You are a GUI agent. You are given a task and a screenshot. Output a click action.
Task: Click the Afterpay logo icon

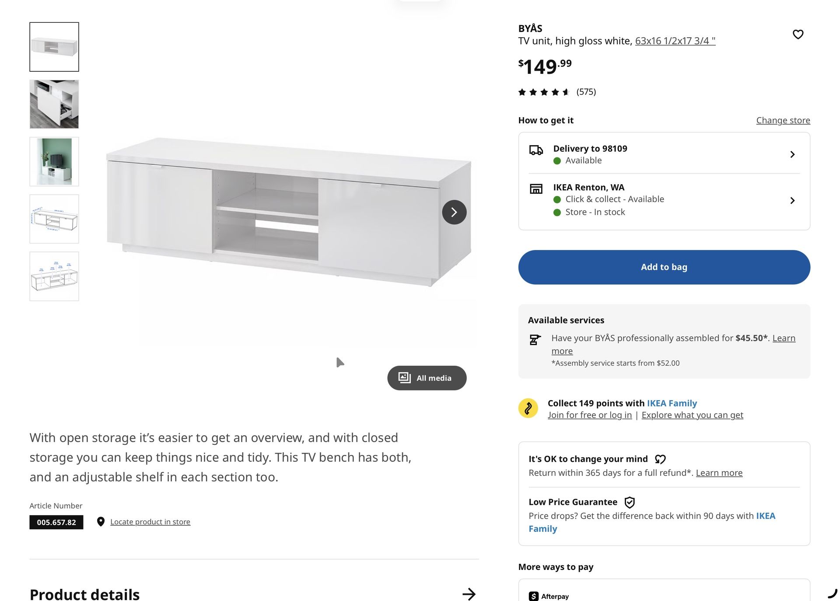point(534,596)
